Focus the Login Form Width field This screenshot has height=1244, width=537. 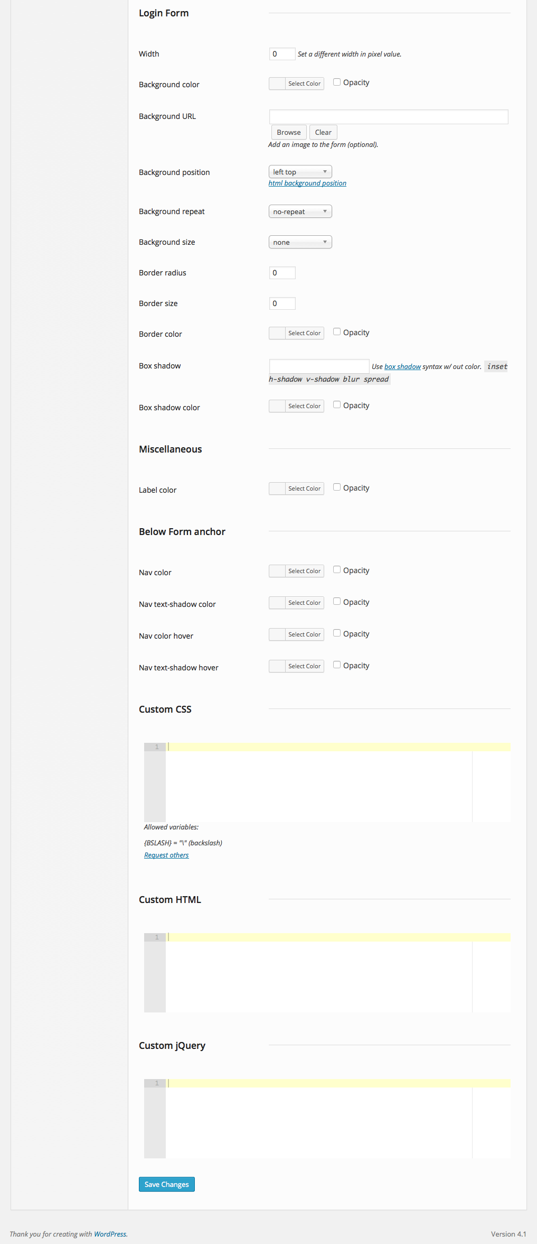(x=282, y=54)
